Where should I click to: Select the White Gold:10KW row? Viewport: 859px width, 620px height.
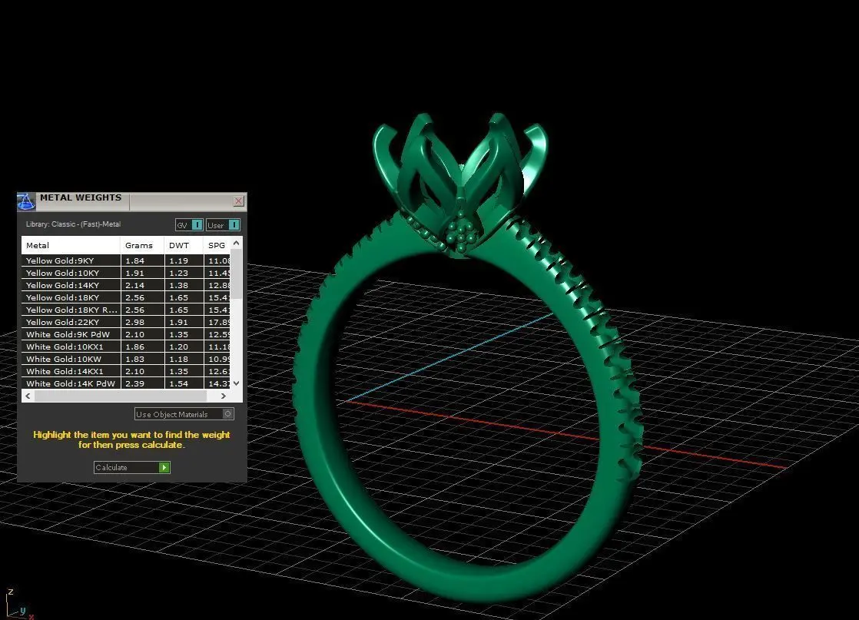126,360
